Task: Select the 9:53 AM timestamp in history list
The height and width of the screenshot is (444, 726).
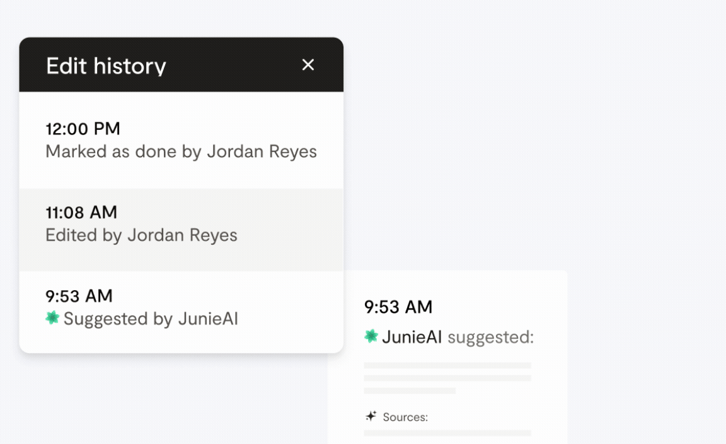Action: click(79, 296)
